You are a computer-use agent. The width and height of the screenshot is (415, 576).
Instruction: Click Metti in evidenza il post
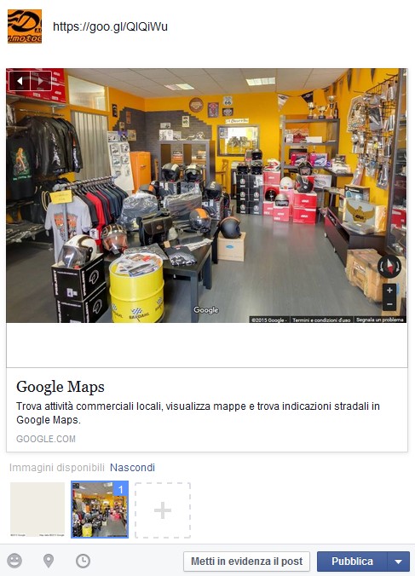coord(247,562)
